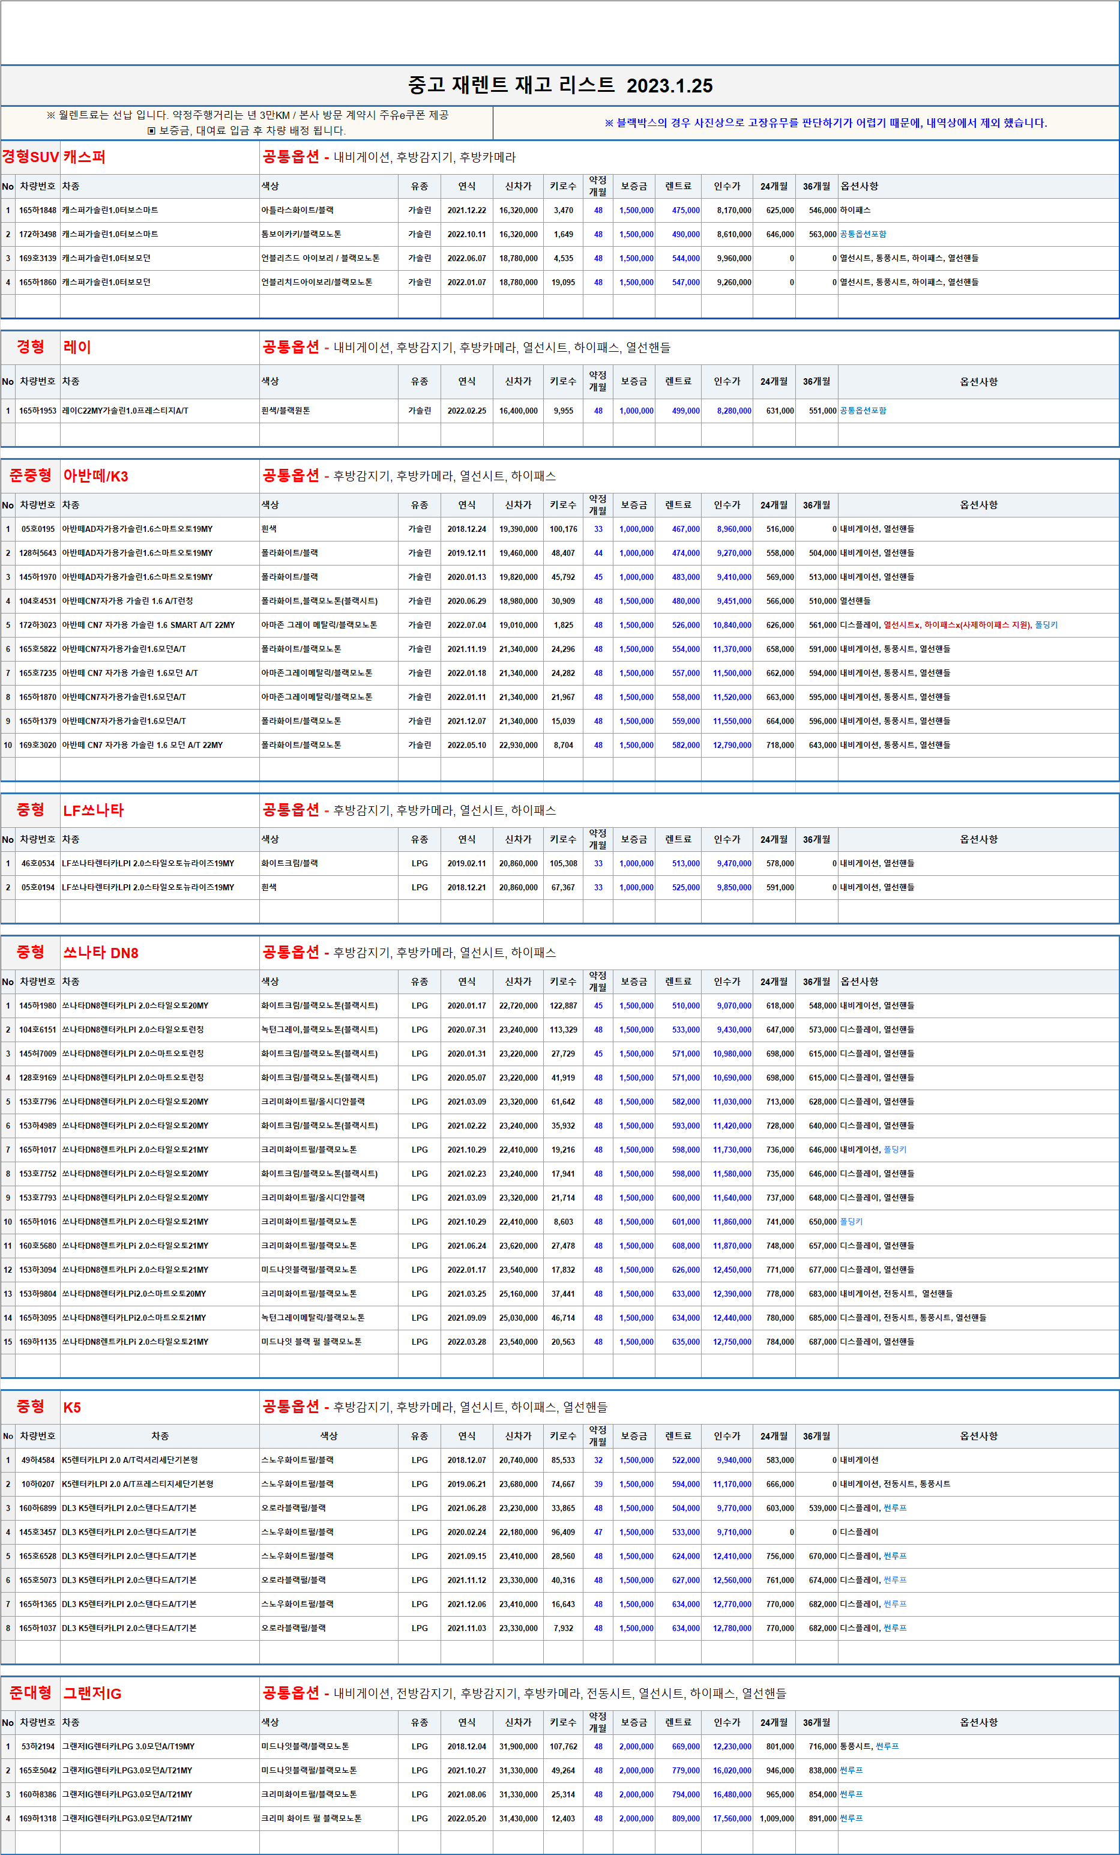Select the 렌트료 value 499,000

point(685,411)
